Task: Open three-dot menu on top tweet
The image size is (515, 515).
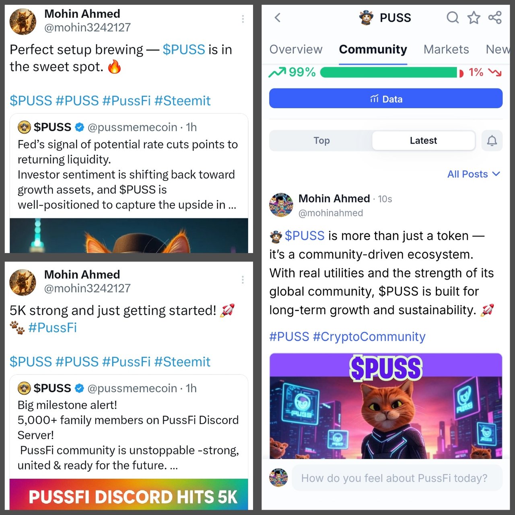Action: 243,19
